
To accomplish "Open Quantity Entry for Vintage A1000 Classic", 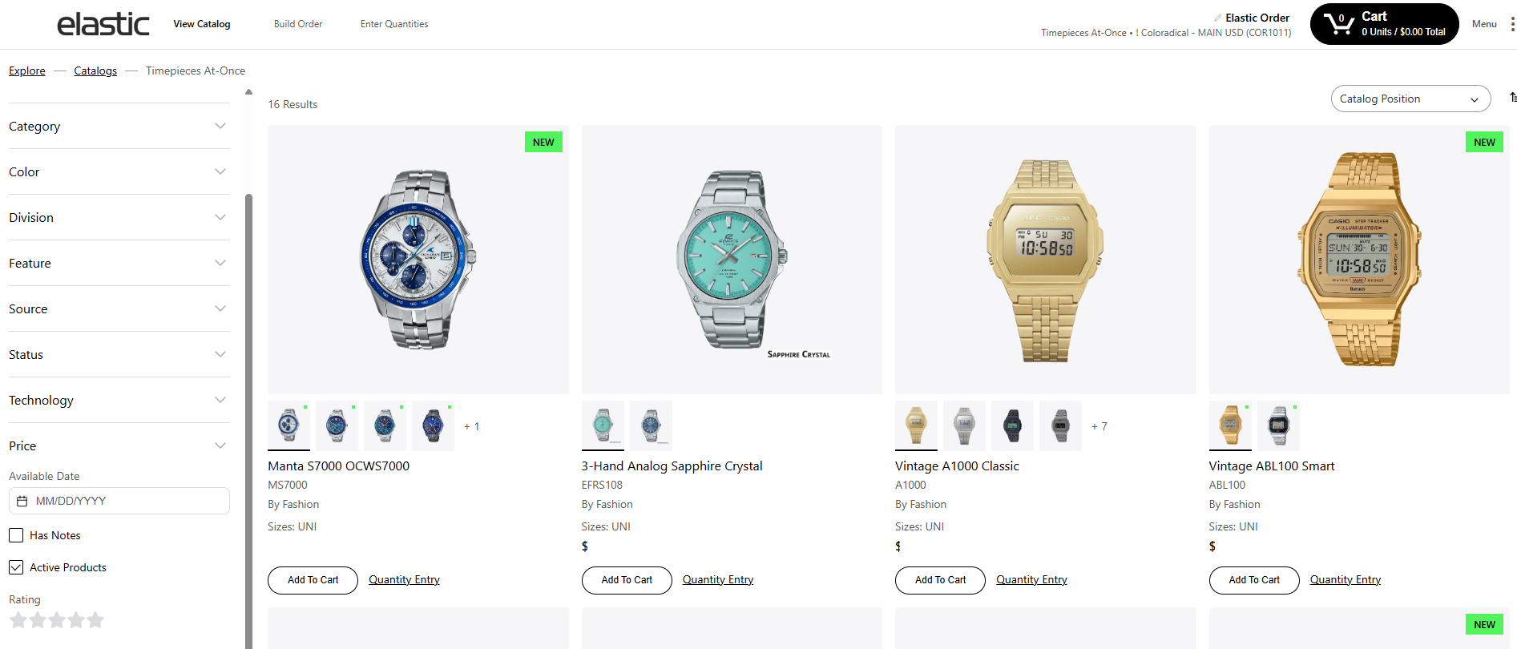I will coord(1031,579).
